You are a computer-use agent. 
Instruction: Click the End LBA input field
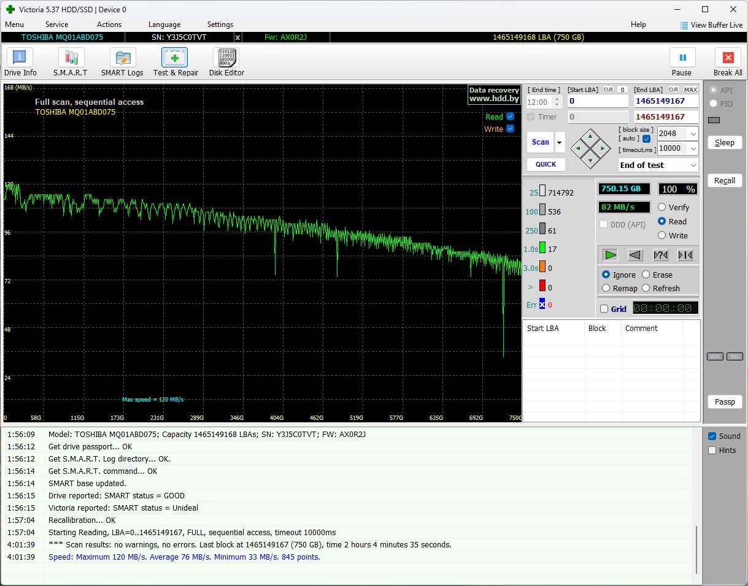click(666, 101)
